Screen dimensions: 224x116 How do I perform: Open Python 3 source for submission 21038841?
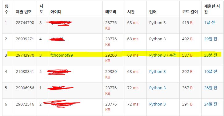click(158, 72)
